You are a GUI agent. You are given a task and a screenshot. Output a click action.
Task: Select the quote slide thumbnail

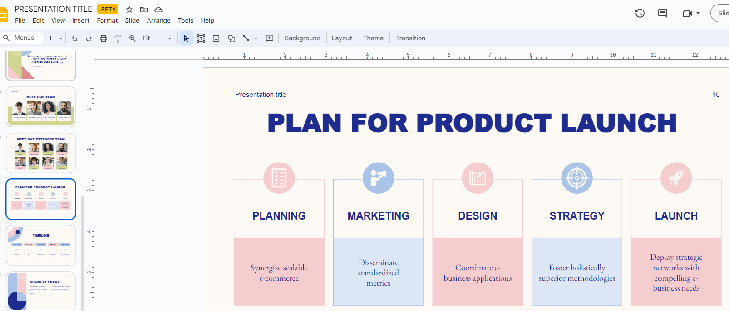pos(41,66)
